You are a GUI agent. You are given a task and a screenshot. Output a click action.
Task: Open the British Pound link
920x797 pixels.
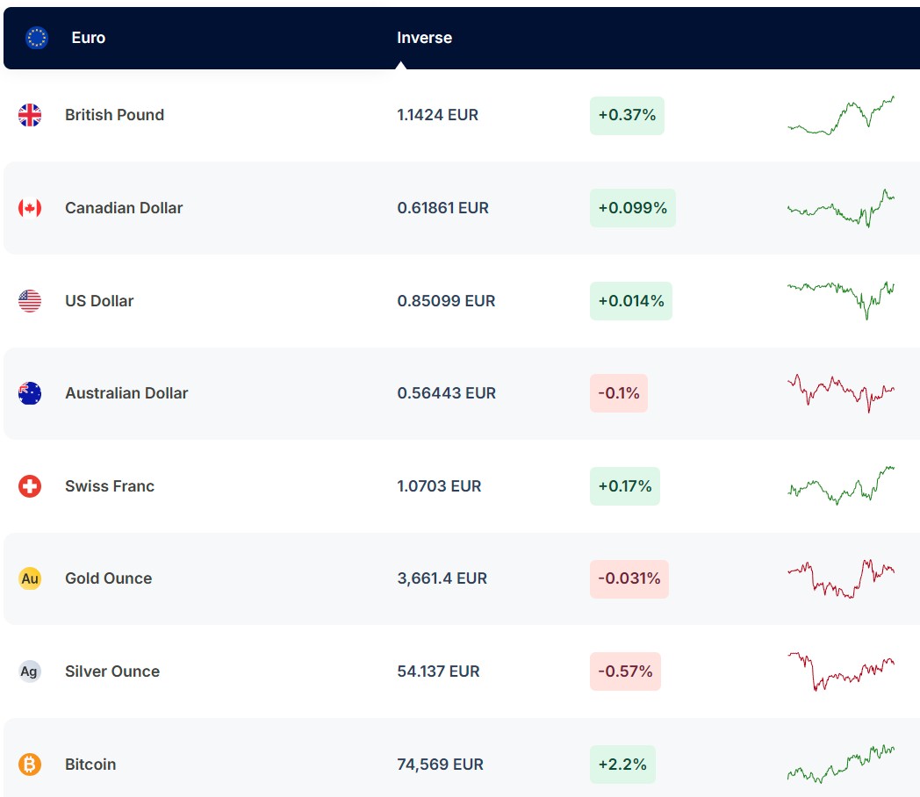pos(114,115)
